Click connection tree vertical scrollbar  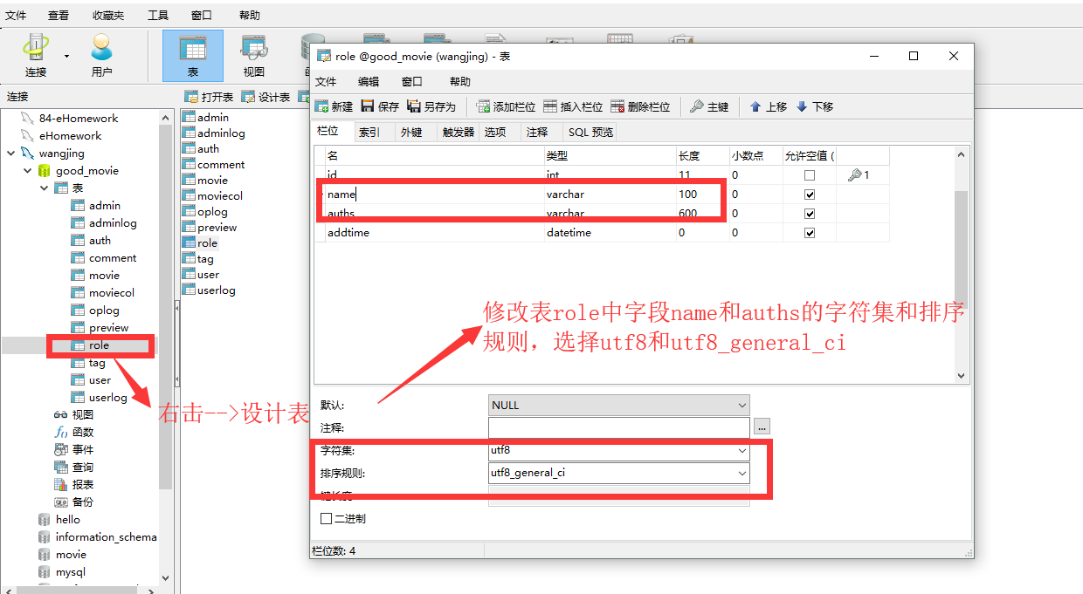(166, 305)
